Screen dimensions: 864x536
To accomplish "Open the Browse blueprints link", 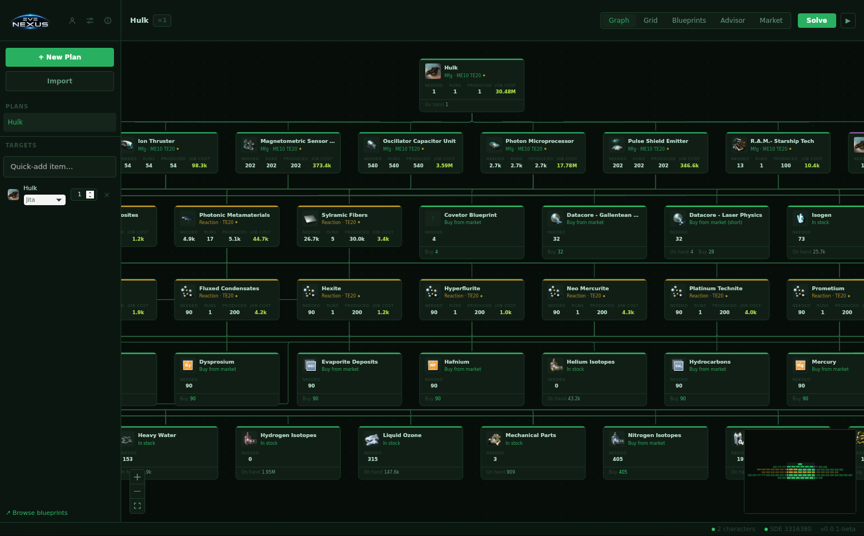I will point(37,513).
